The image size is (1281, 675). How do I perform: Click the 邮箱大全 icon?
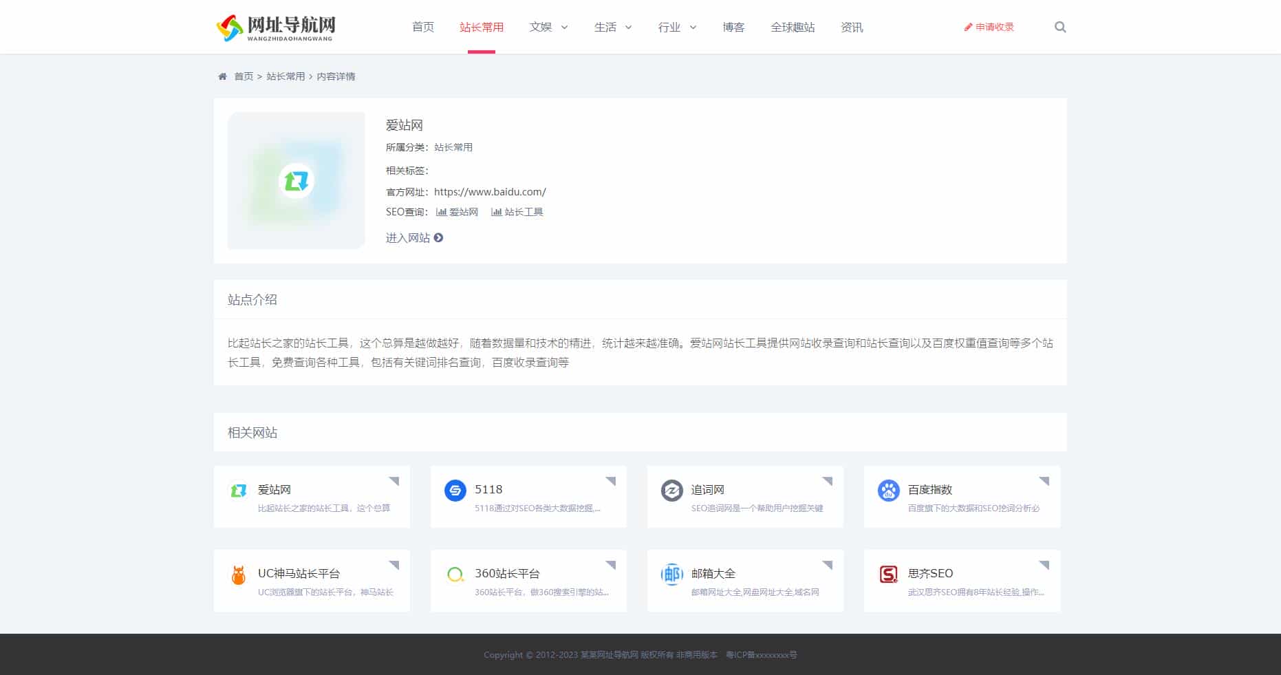point(671,574)
